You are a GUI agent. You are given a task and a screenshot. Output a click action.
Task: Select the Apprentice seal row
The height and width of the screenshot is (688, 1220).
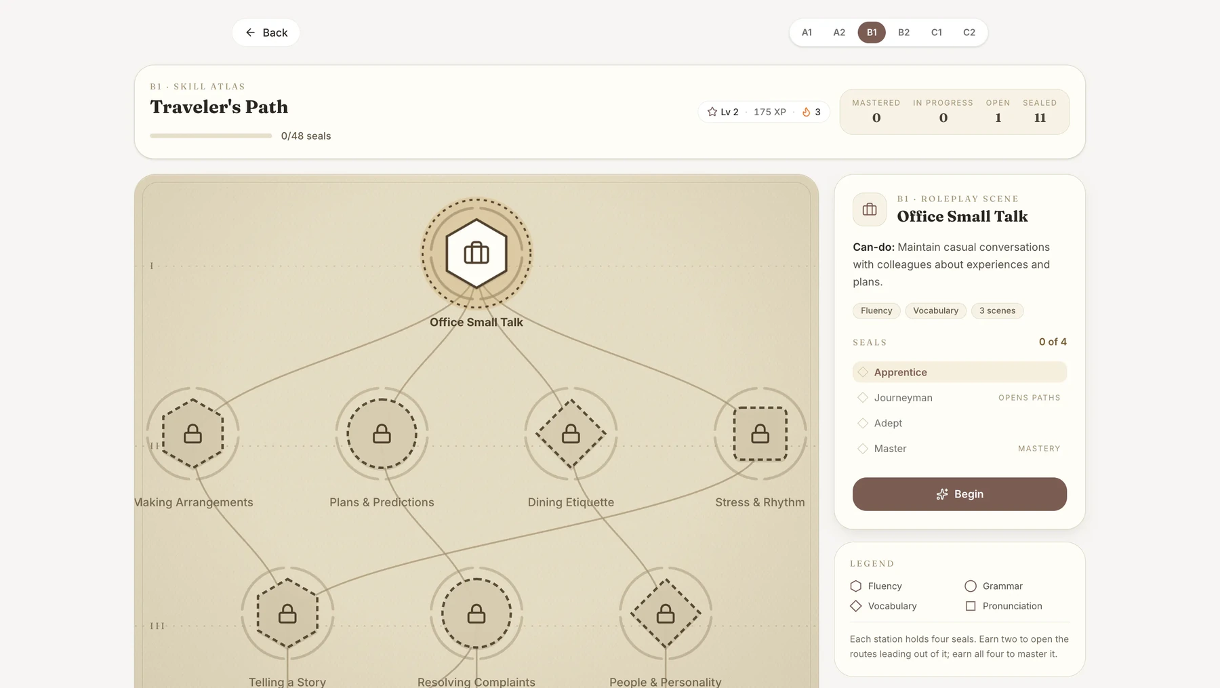(960, 372)
